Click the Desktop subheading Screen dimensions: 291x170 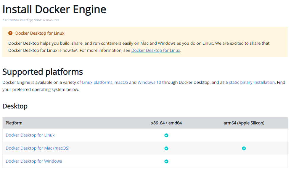click(x=15, y=106)
